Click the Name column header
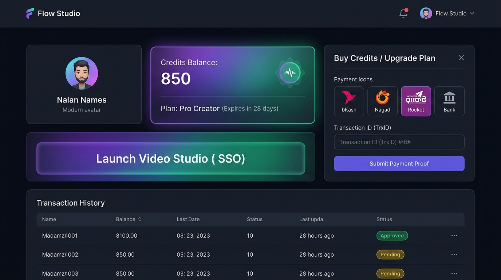501x280 pixels. click(49, 219)
